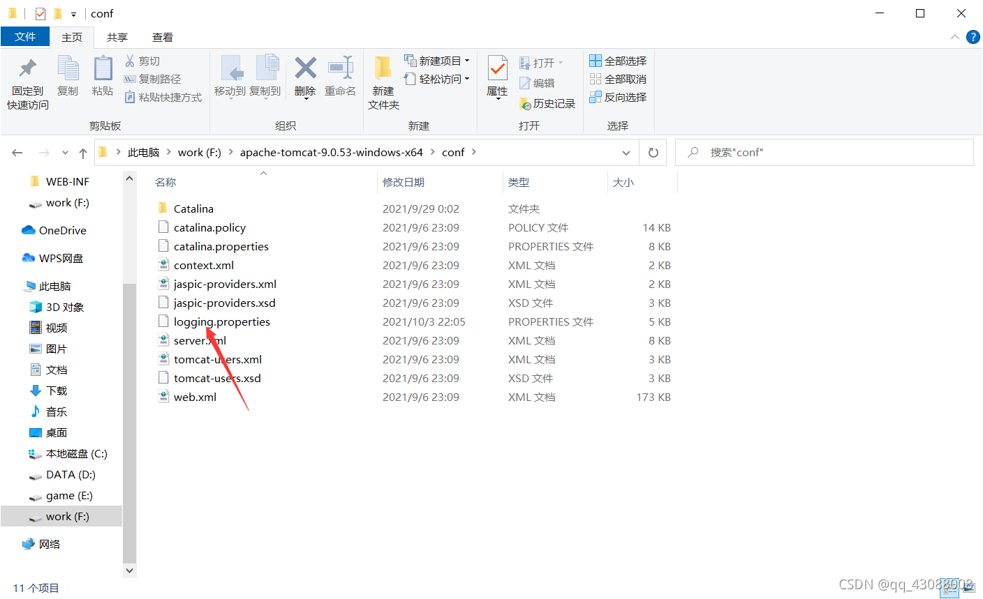
Task: Select jaspic-providers.xml file
Action: tap(225, 284)
